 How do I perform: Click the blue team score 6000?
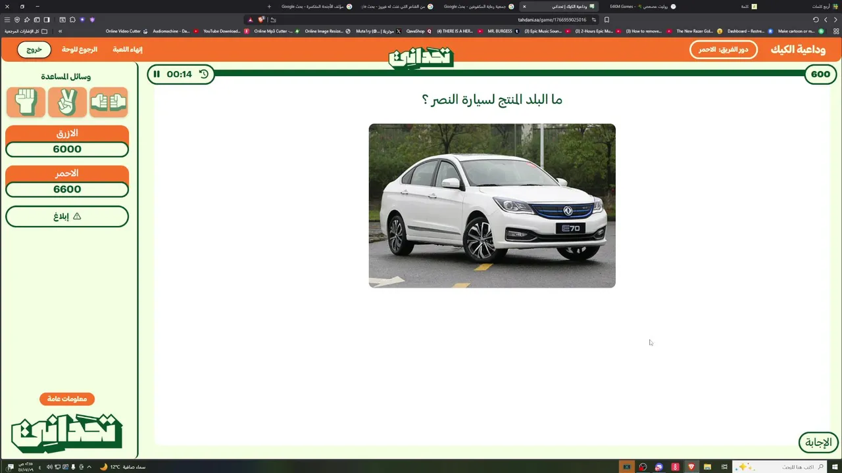coord(67,149)
